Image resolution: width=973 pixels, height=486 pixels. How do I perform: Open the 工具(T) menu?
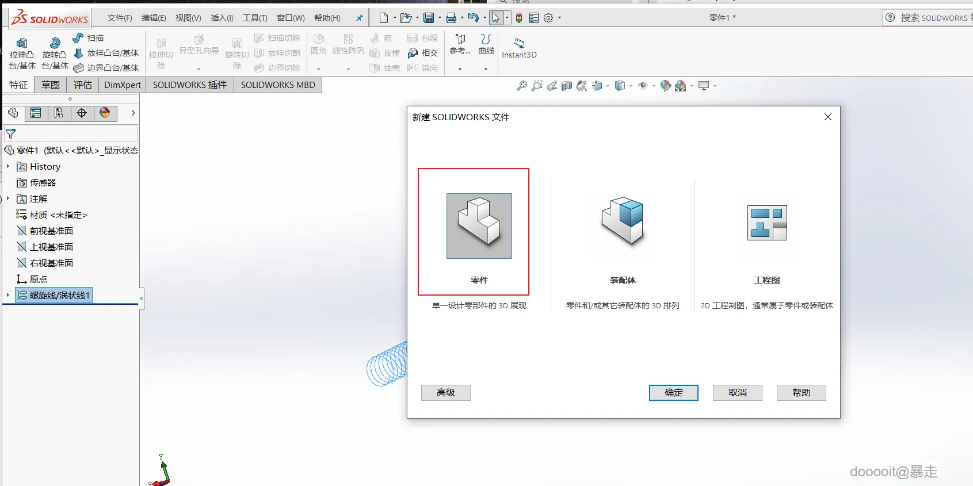click(x=255, y=18)
